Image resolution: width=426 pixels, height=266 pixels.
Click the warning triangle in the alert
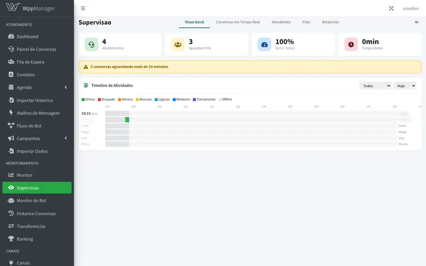click(86, 67)
